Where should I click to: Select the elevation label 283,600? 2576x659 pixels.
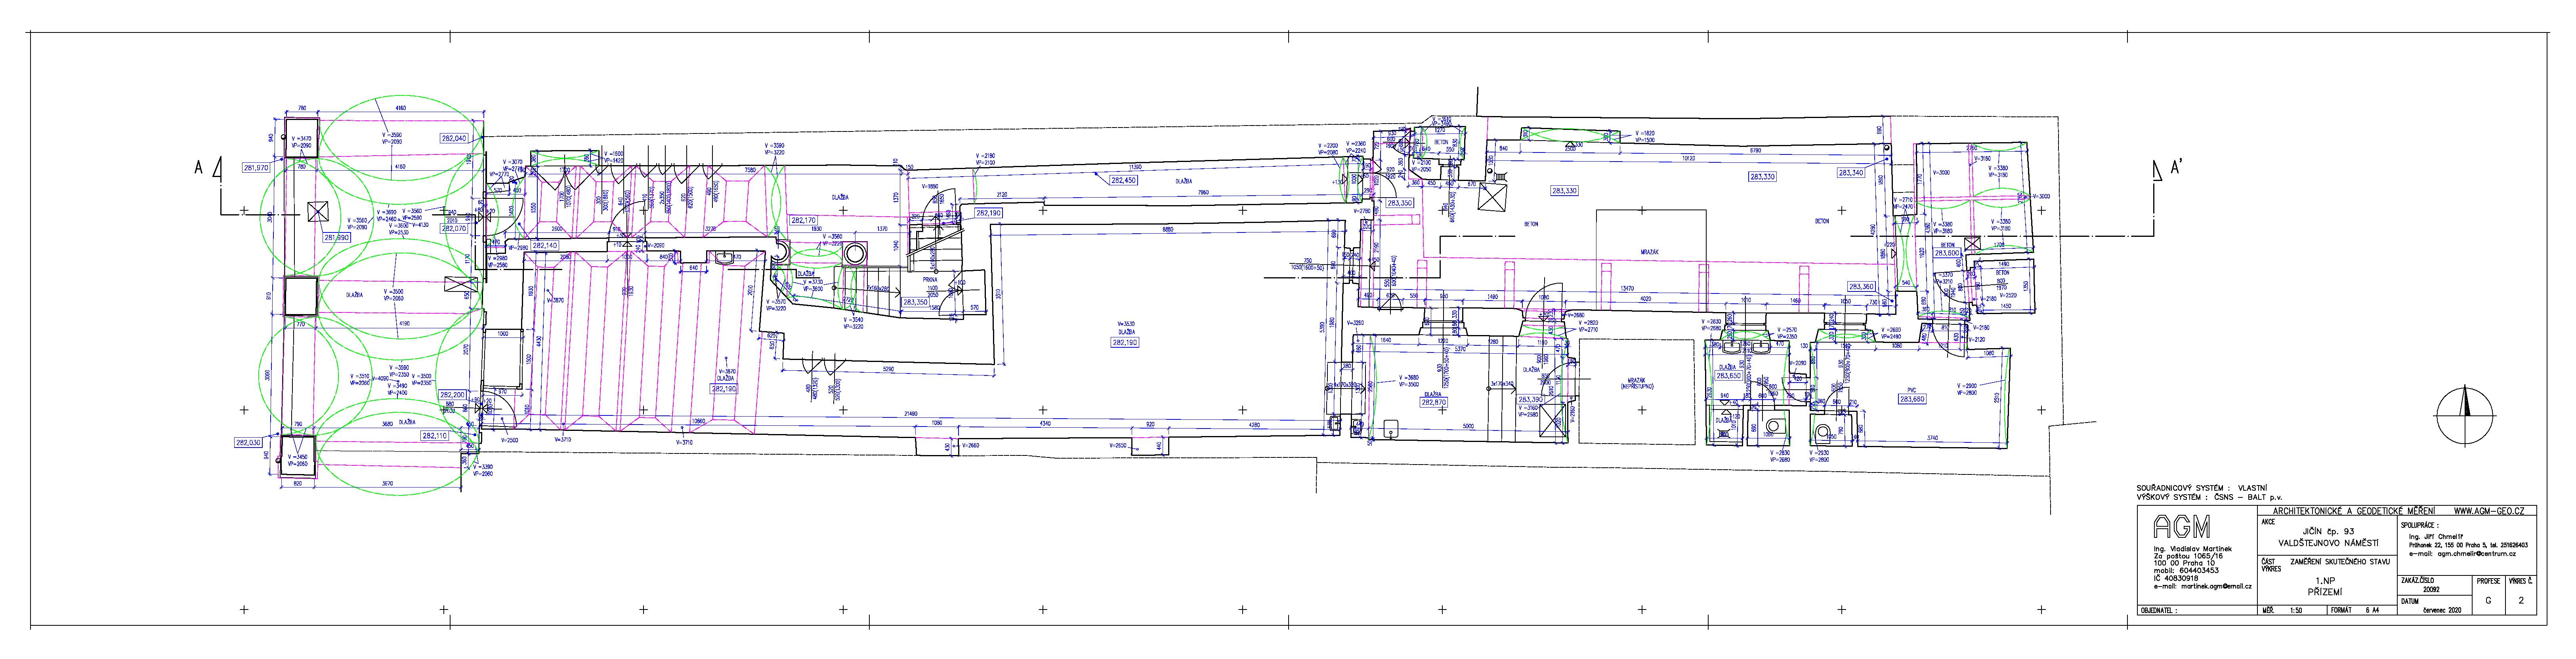[1947, 254]
